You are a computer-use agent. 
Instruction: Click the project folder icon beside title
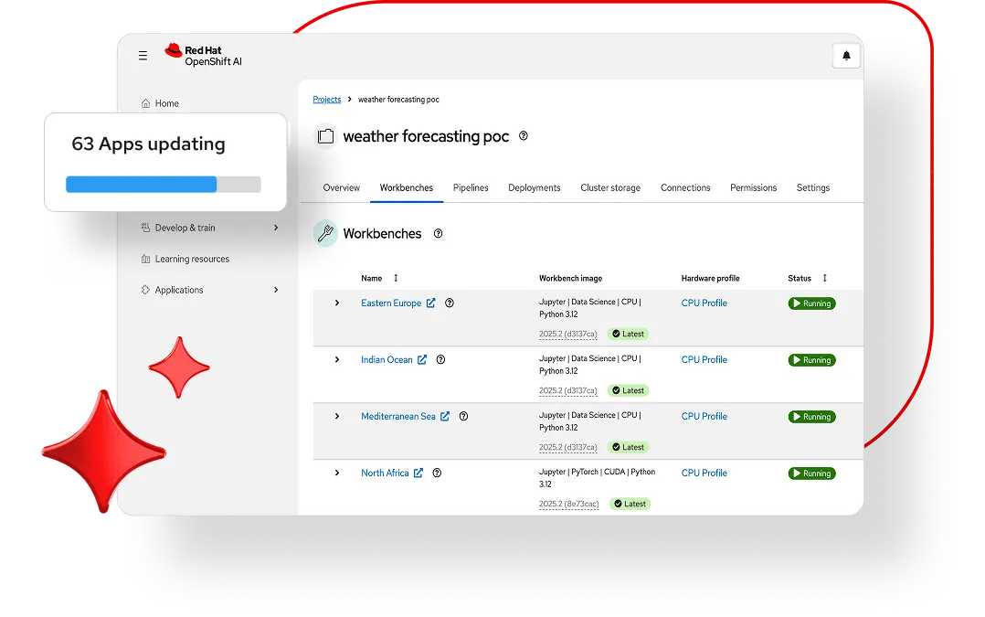(325, 136)
